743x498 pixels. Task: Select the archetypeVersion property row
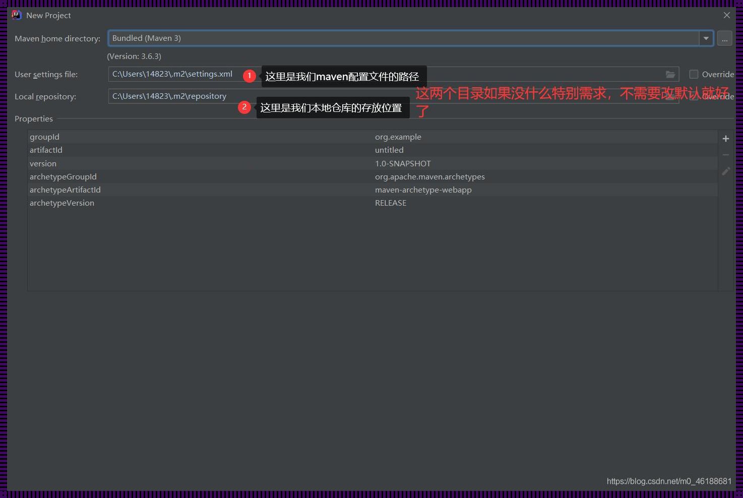click(x=373, y=203)
